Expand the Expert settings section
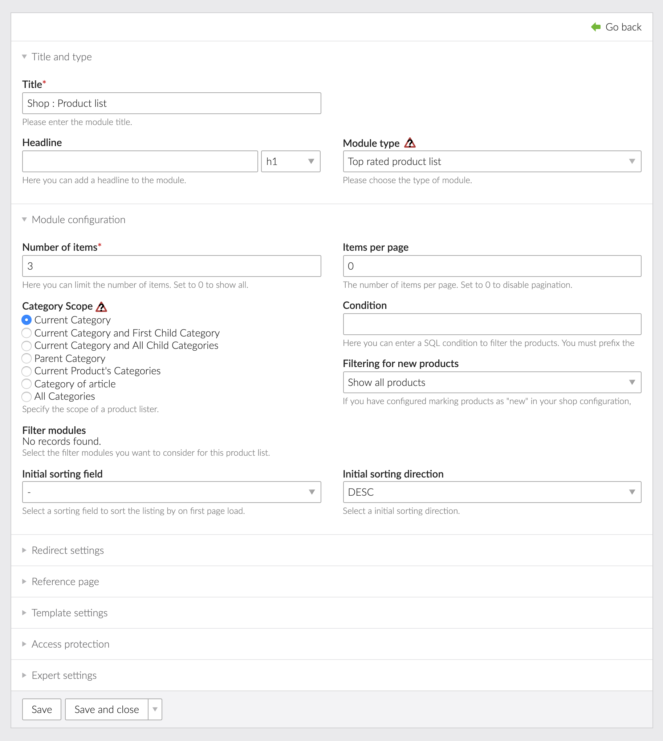Image resolution: width=663 pixels, height=741 pixels. pyautogui.click(x=64, y=675)
